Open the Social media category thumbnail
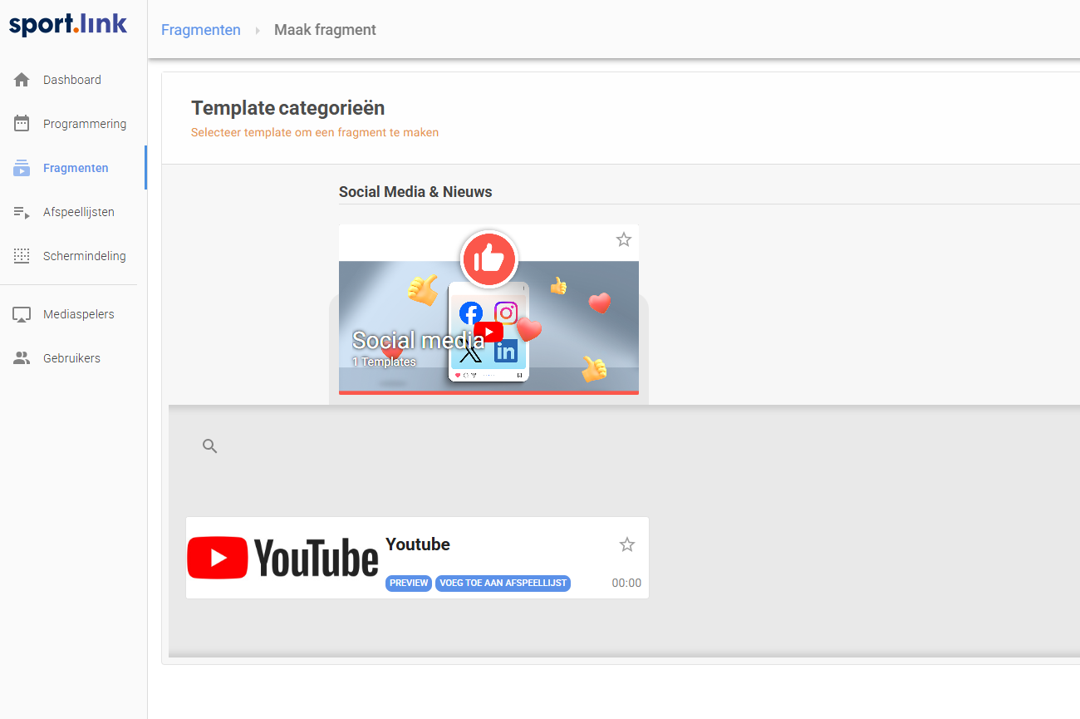Viewport: 1080px width, 719px height. click(x=488, y=309)
